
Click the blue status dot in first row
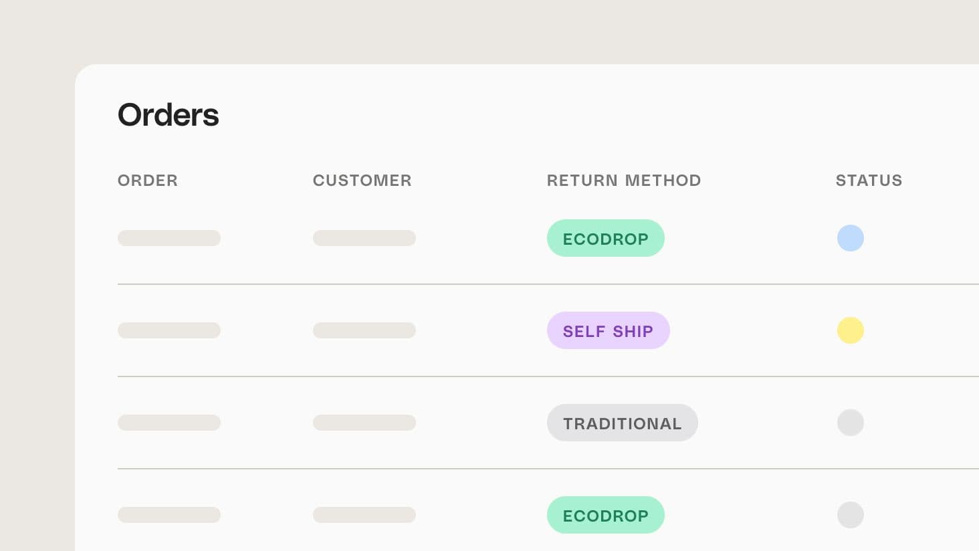coord(850,238)
